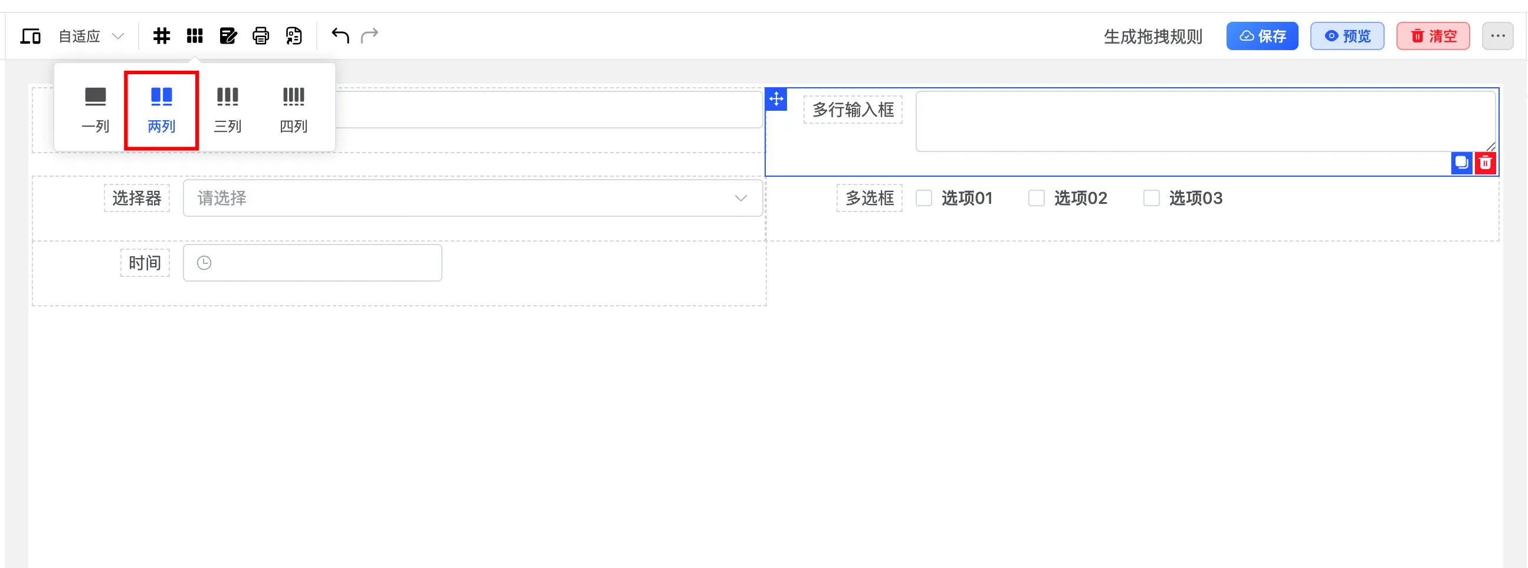Open the 请选择 selector dropdown
The width and height of the screenshot is (1528, 568).
[x=473, y=199]
